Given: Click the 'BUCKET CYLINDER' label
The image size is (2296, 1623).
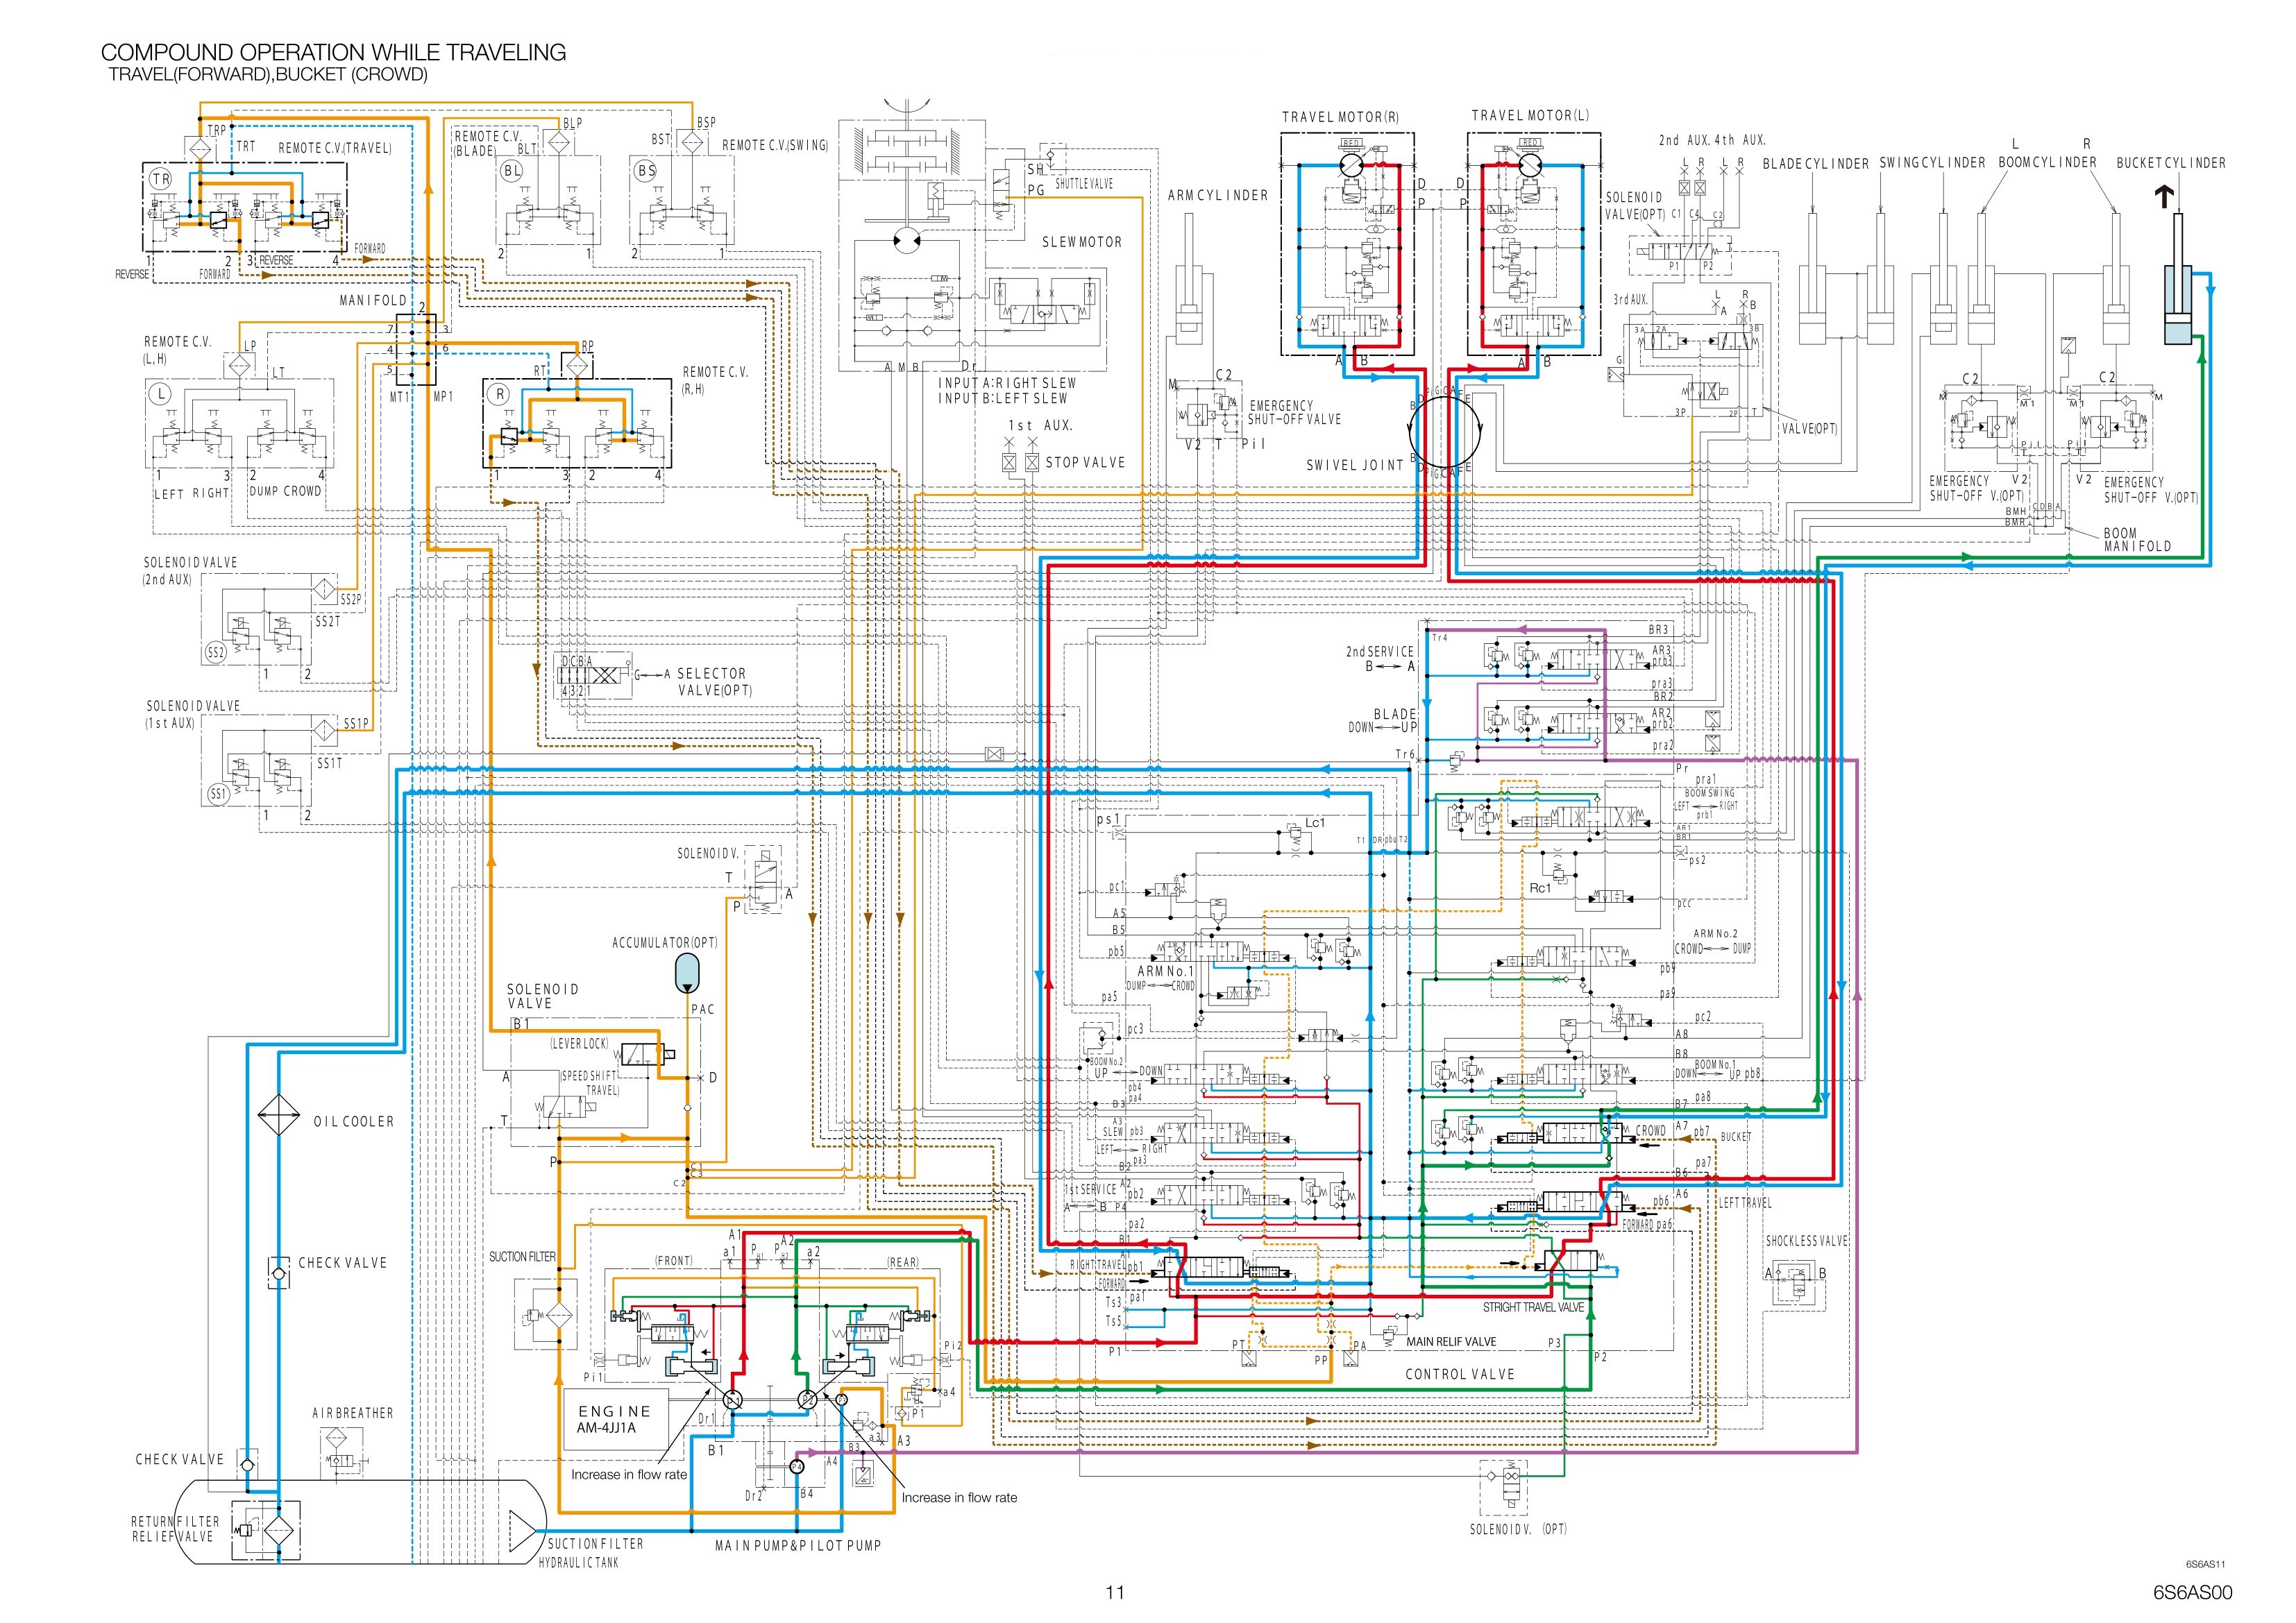Looking at the screenshot, I should [2171, 163].
